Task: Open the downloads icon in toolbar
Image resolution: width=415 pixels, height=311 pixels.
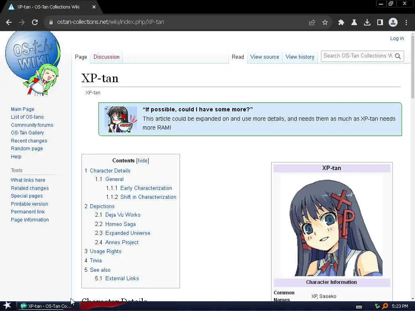Action: pos(367,23)
